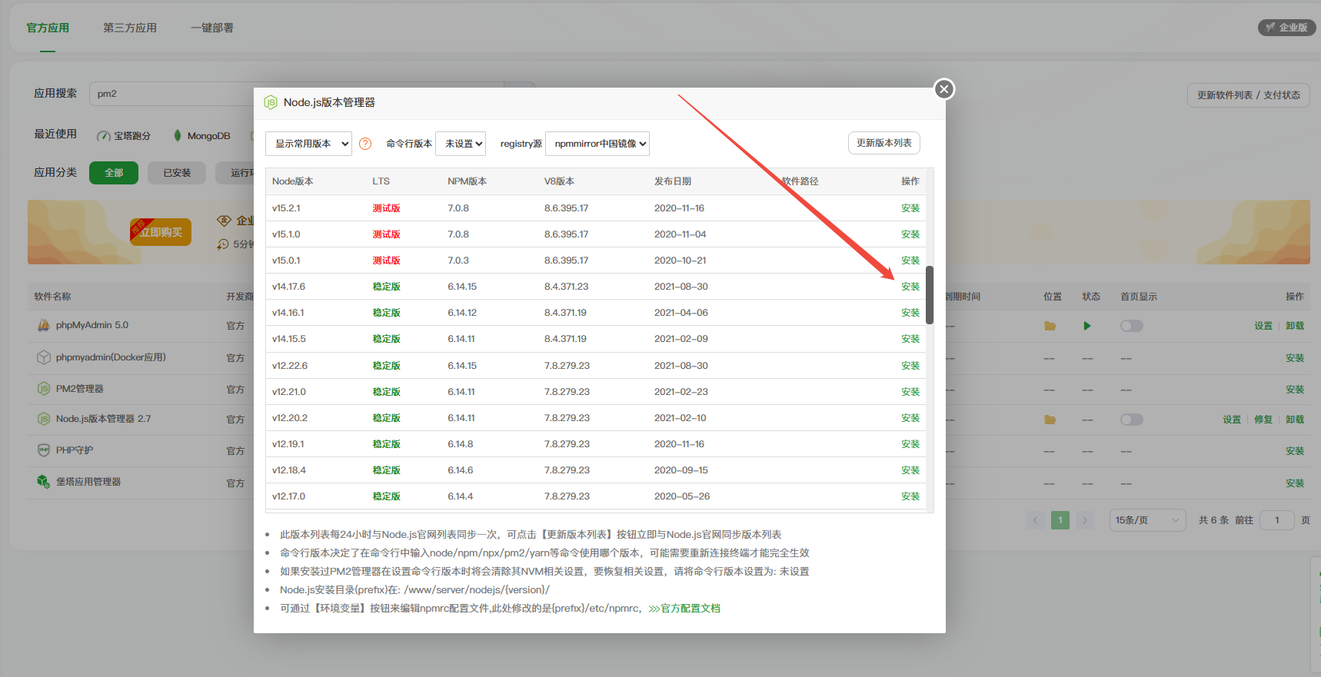This screenshot has width=1321, height=677.
Task: Click the phpMyAdmin green play status icon
Action: point(1086,326)
